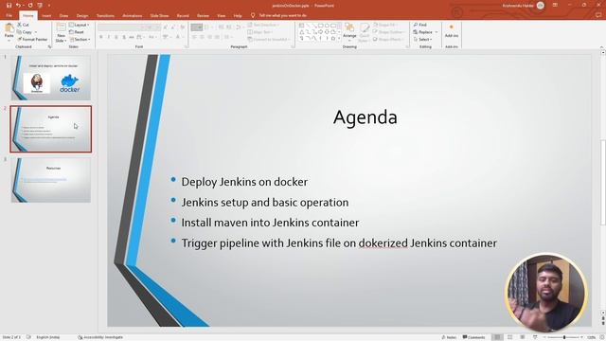The image size is (606, 341).
Task: Start slideshow from beginning icon in title bar
Action: (40, 6)
